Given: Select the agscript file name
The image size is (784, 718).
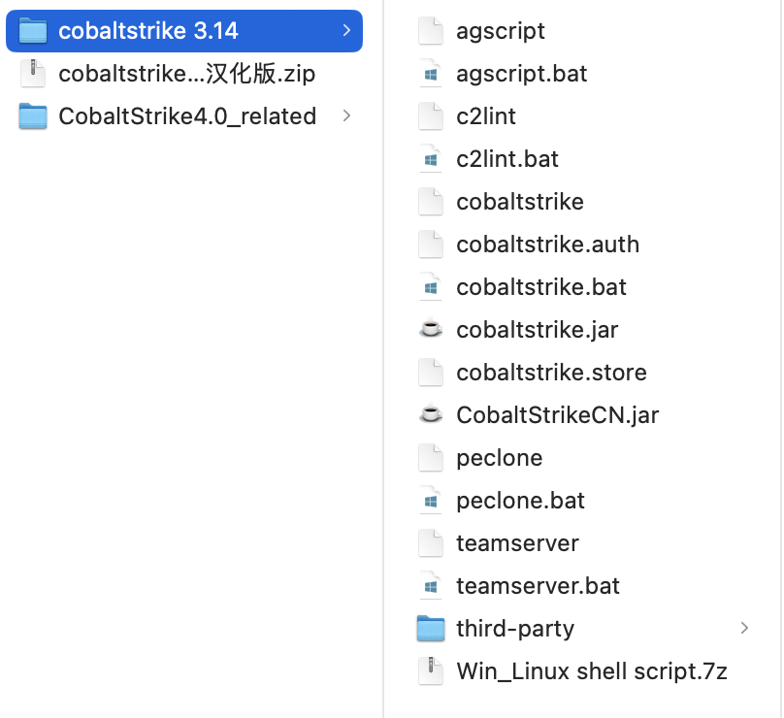Looking at the screenshot, I should [x=501, y=31].
